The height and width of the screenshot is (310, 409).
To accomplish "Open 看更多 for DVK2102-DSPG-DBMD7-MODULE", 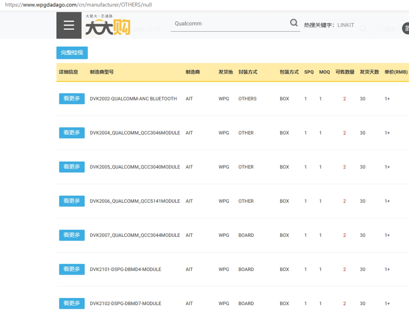I will (x=72, y=303).
